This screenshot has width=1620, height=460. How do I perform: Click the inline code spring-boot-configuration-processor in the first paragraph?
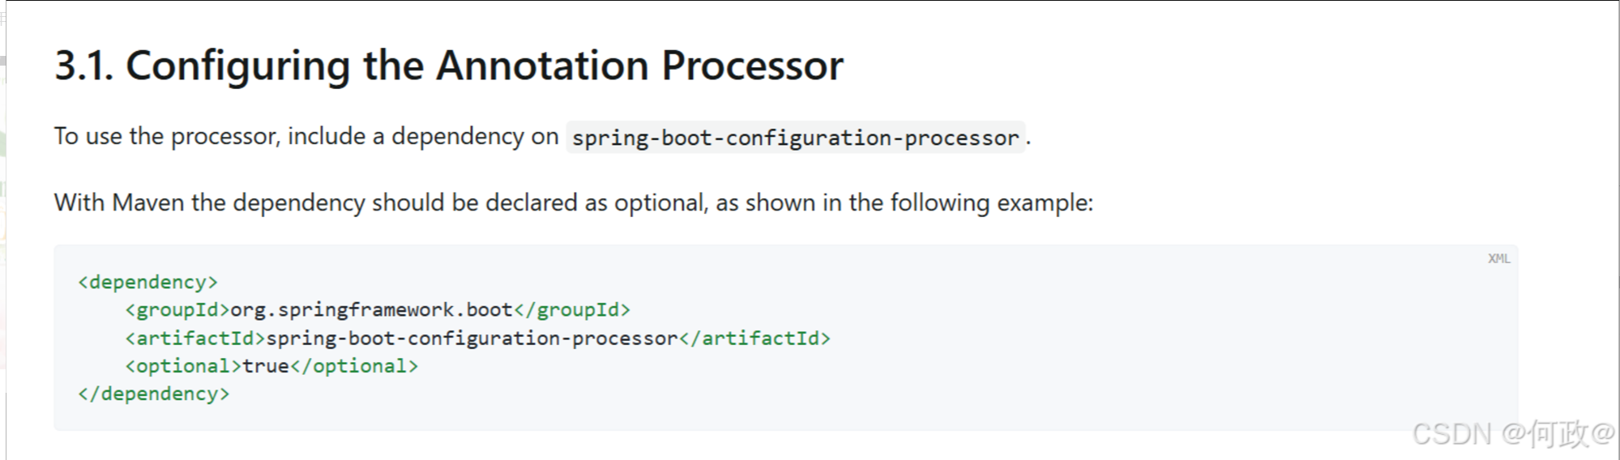795,138
